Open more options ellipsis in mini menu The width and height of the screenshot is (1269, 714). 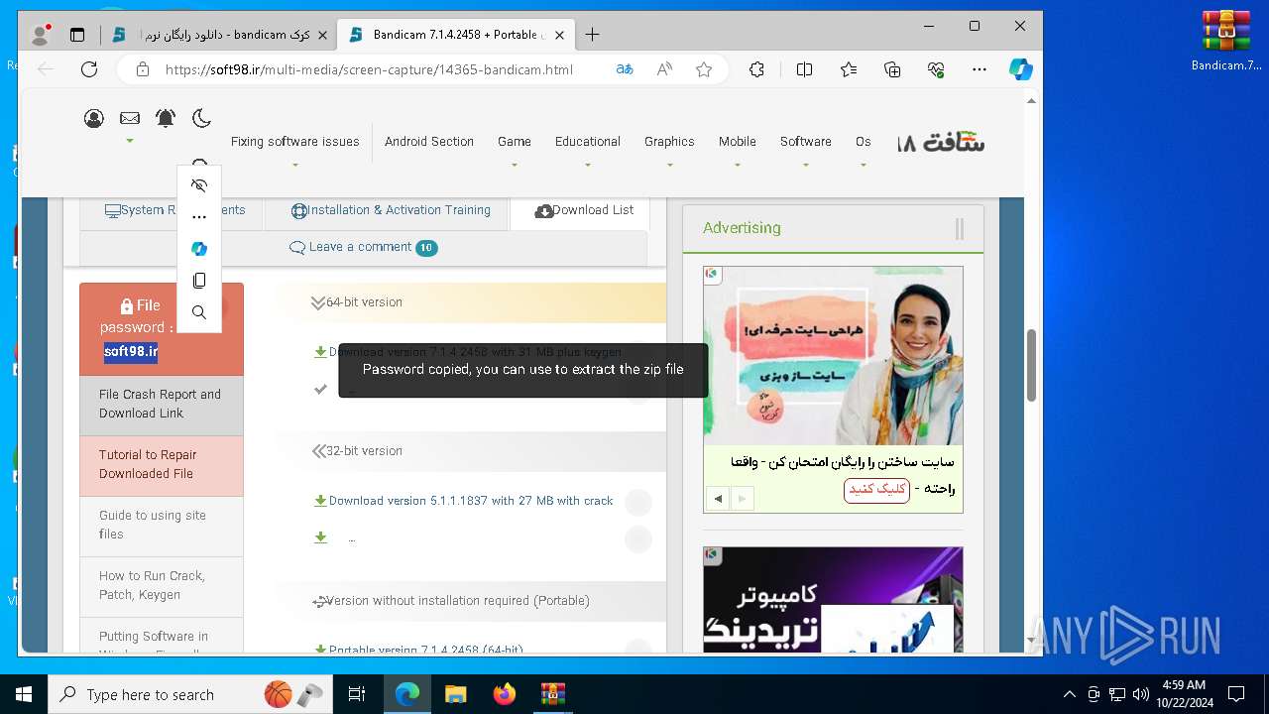click(199, 217)
